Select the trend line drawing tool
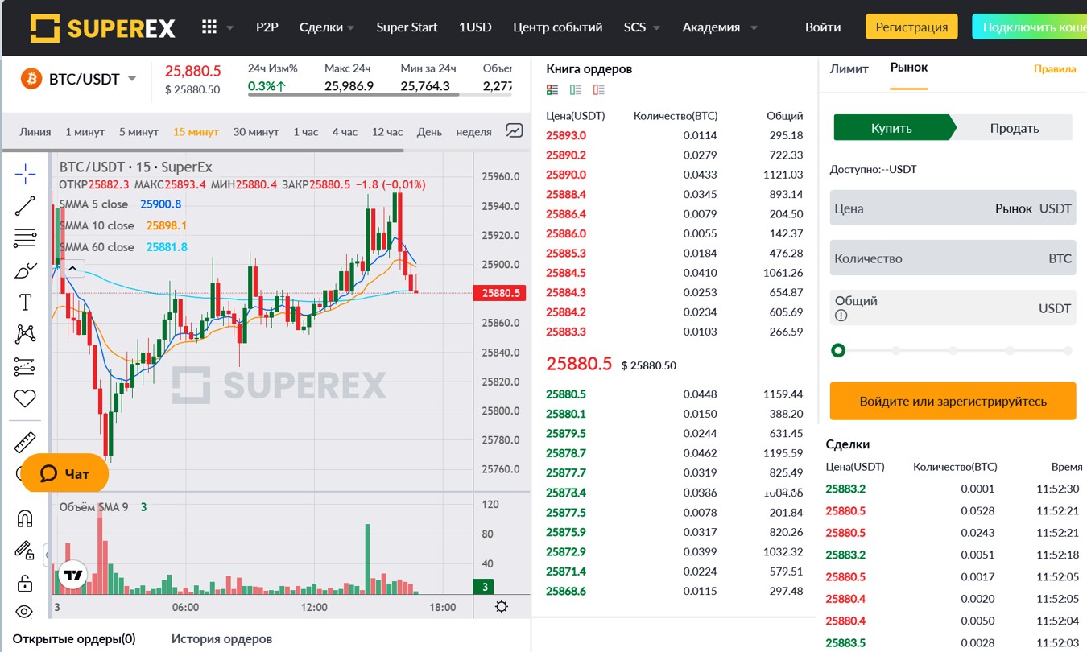1087x652 pixels. pos(25,206)
